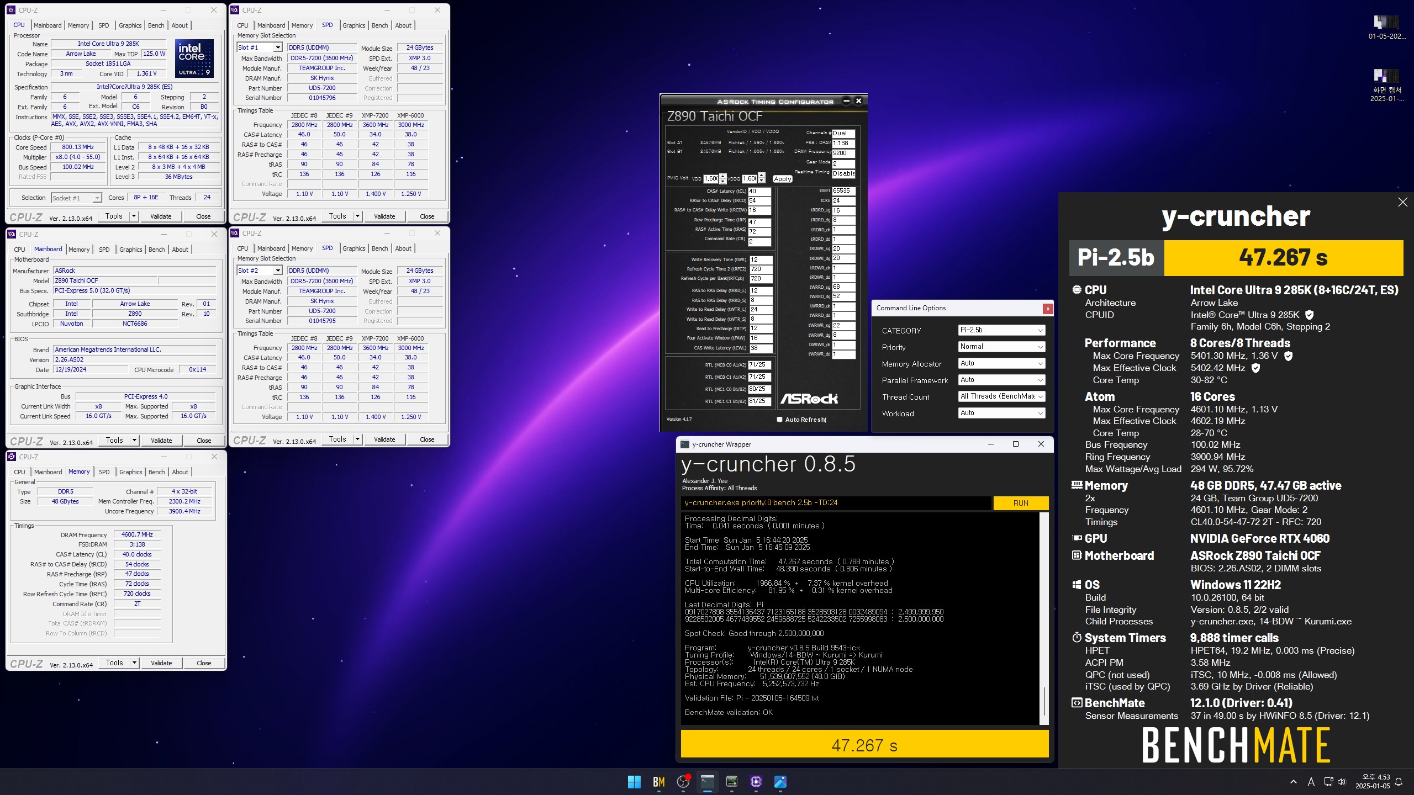Open ASRock Timing Configurator taskbar icon
The width and height of the screenshot is (1414, 795).
732,782
